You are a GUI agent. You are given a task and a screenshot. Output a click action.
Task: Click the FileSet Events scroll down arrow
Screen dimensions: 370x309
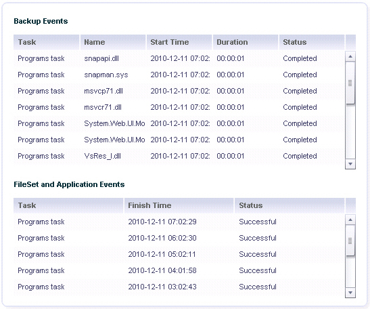[350, 293]
